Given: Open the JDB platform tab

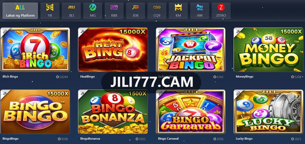Looking at the screenshot, I should click(x=135, y=11).
